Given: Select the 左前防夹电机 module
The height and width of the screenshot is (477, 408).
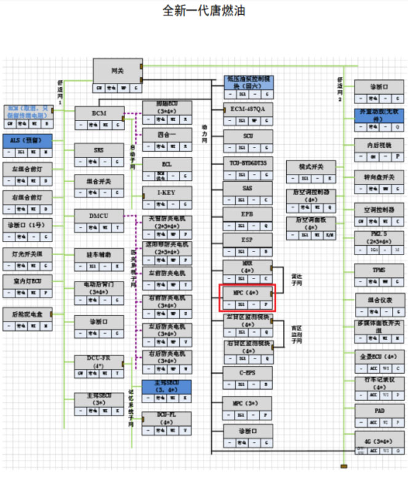Looking at the screenshot, I should (167, 278).
